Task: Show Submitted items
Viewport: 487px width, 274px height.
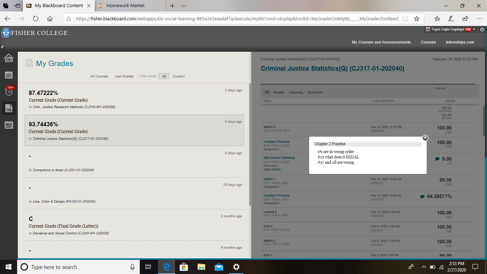Action: click(x=315, y=92)
